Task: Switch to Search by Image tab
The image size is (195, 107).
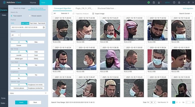Action: [19, 8]
